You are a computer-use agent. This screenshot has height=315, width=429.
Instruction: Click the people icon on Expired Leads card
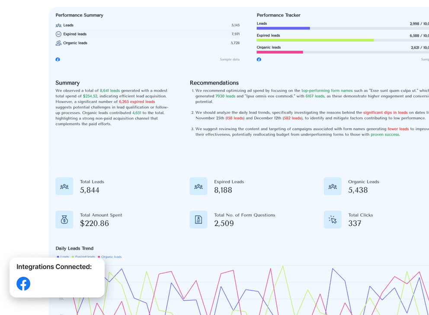pos(198,186)
